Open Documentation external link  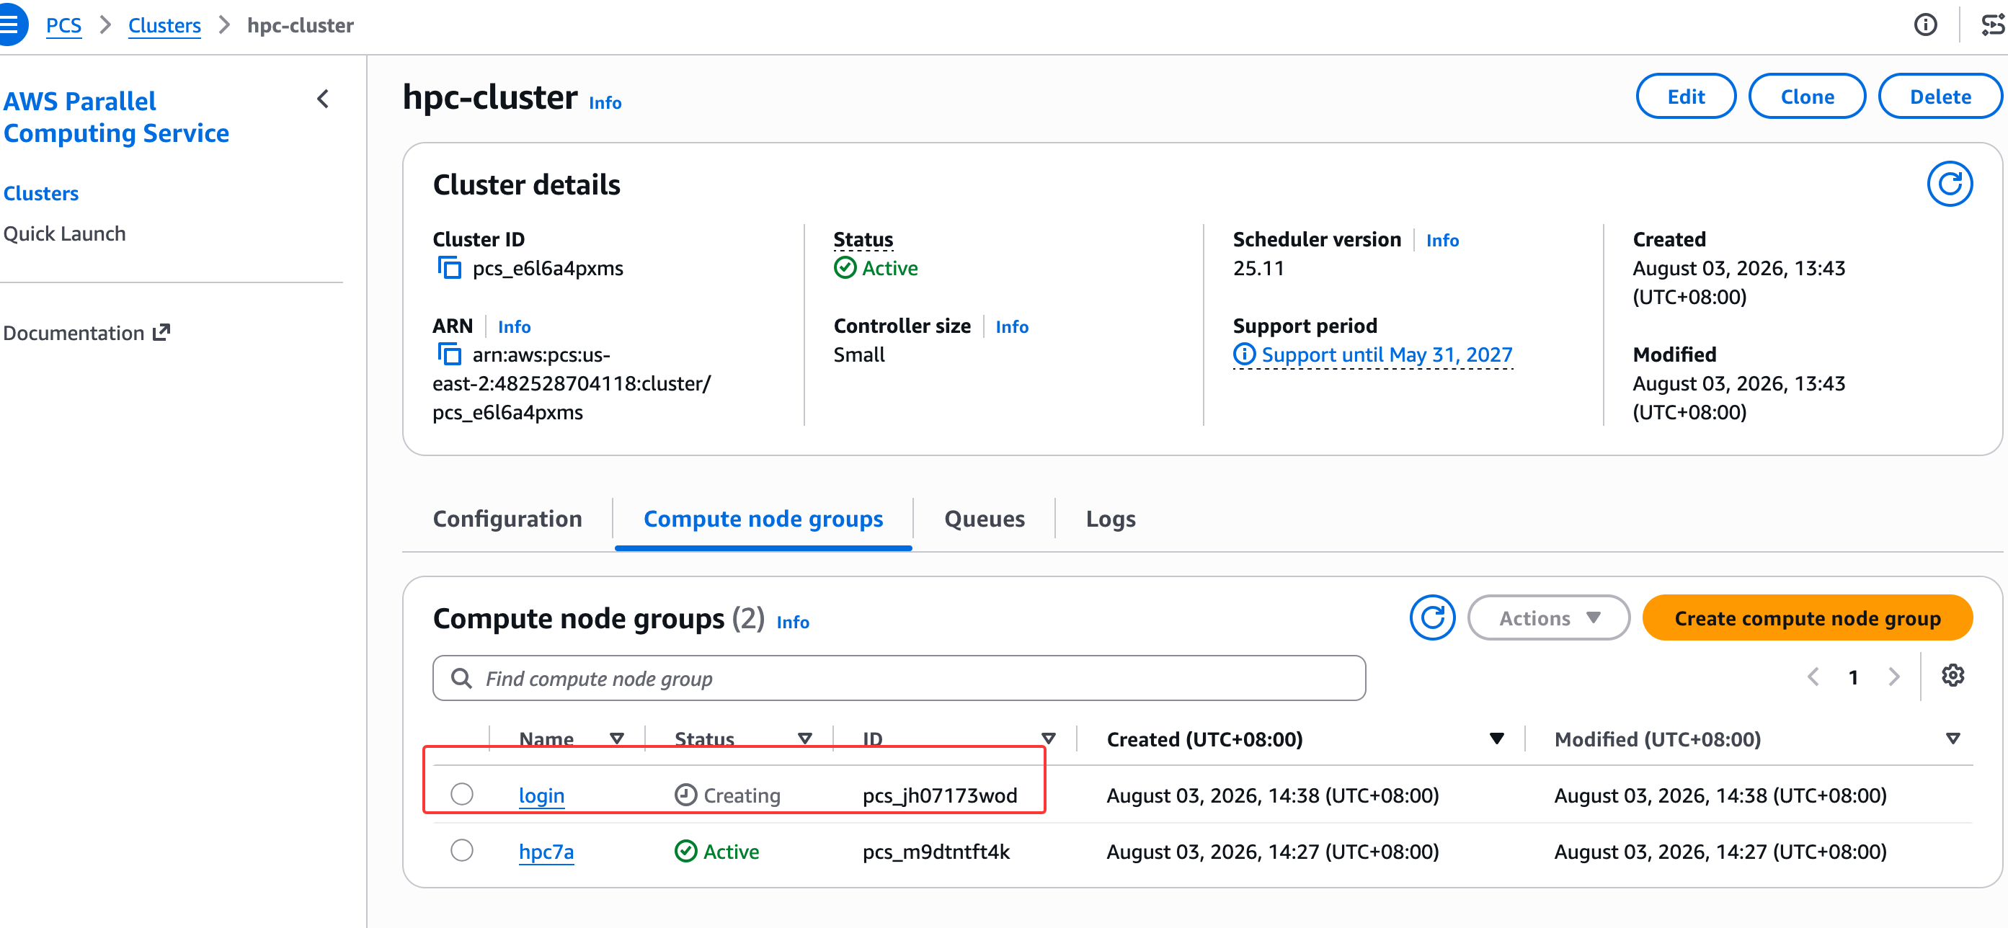[86, 333]
